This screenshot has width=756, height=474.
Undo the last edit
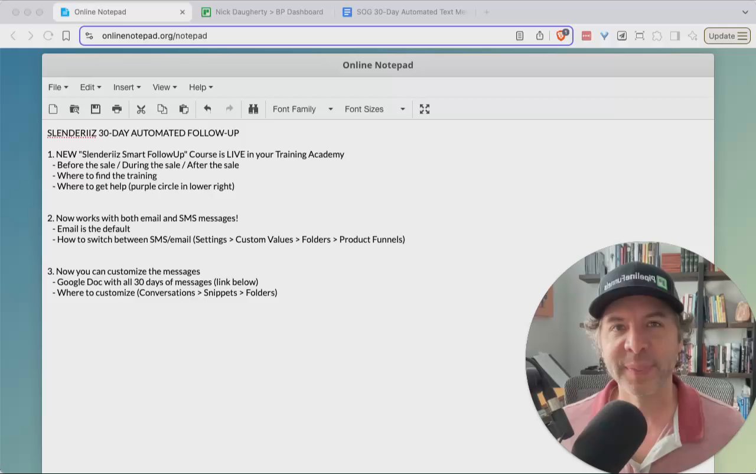pyautogui.click(x=207, y=109)
